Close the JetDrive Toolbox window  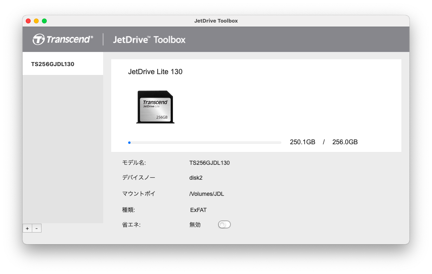pos(28,21)
